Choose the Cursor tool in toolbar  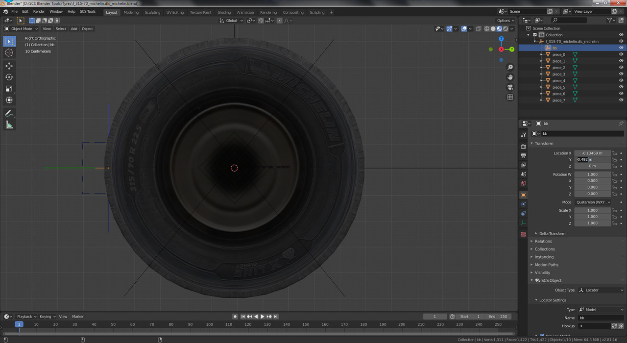9,53
